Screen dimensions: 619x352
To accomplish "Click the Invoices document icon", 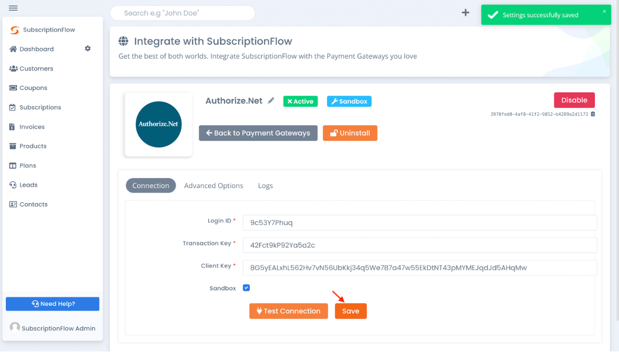I will tap(12, 127).
